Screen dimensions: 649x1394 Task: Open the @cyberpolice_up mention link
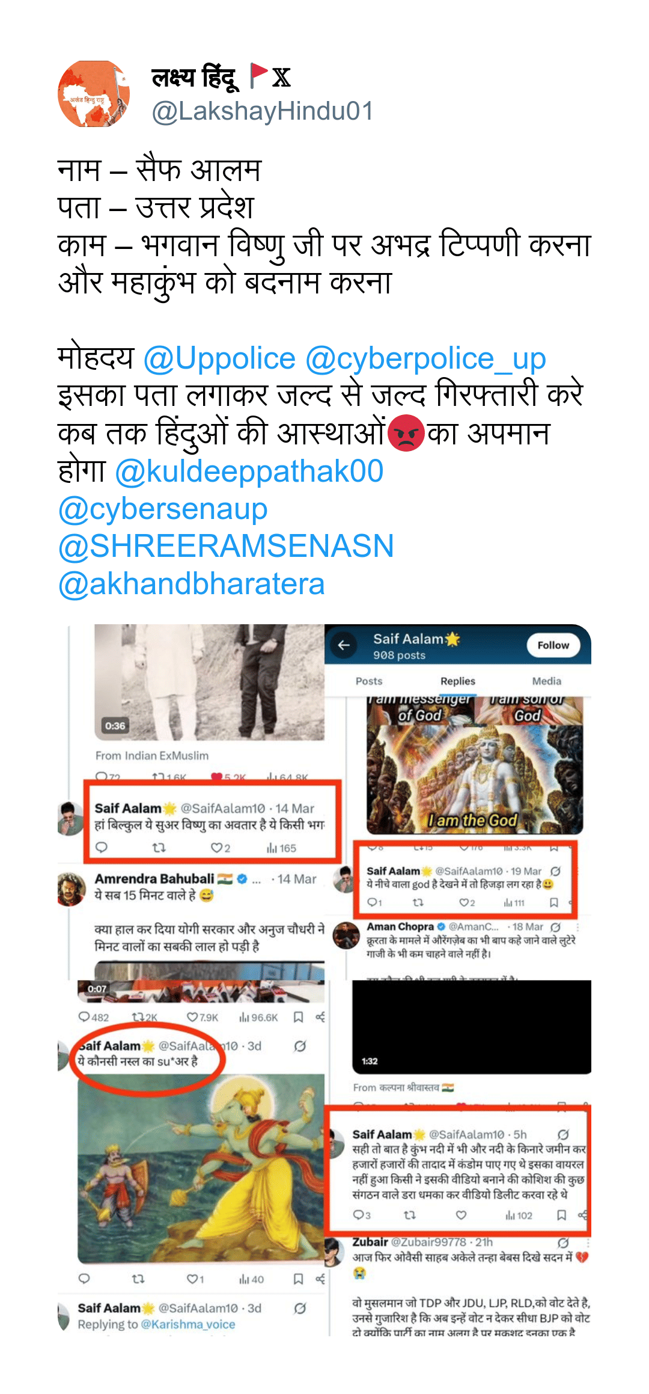click(x=425, y=359)
